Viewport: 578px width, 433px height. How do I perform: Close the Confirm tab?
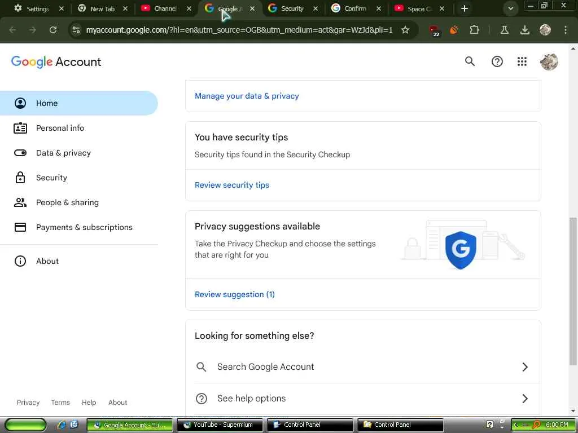(379, 8)
